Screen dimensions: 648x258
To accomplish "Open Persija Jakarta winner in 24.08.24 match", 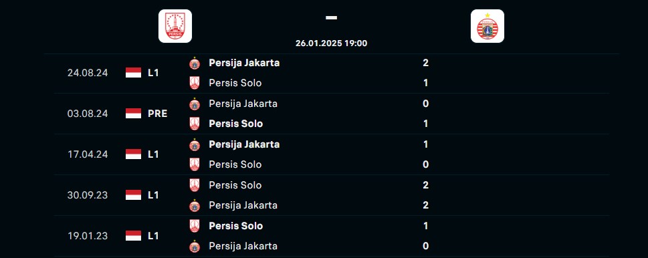I will point(244,63).
